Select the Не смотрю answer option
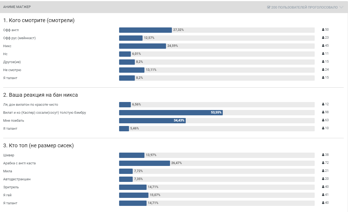The width and height of the screenshot is (348, 212). pos(12,70)
